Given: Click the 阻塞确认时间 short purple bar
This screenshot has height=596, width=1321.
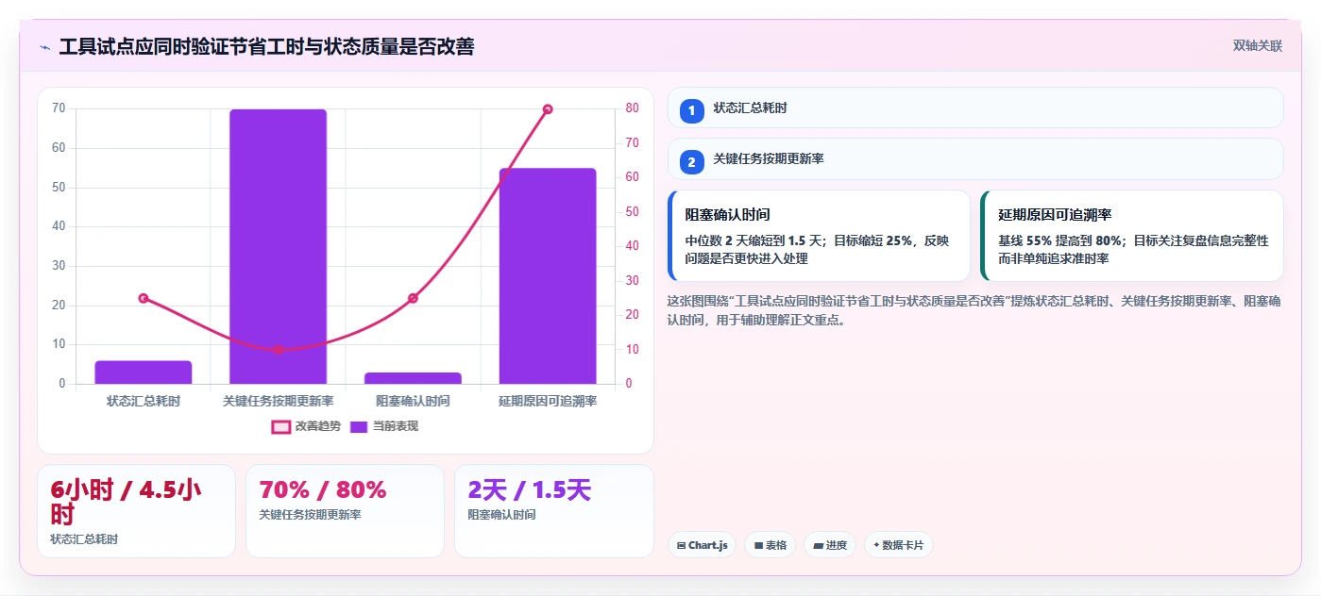Looking at the screenshot, I should (413, 378).
